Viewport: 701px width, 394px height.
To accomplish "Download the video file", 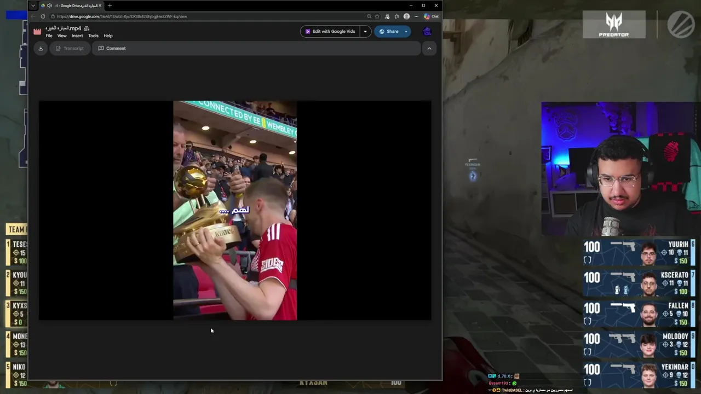I will click(41, 48).
